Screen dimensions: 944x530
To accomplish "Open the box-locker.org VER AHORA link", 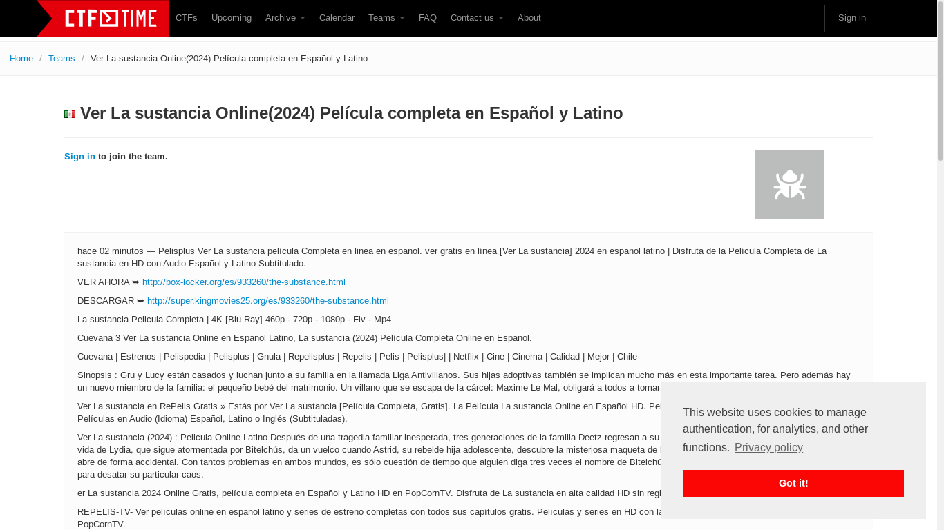I will point(244,282).
